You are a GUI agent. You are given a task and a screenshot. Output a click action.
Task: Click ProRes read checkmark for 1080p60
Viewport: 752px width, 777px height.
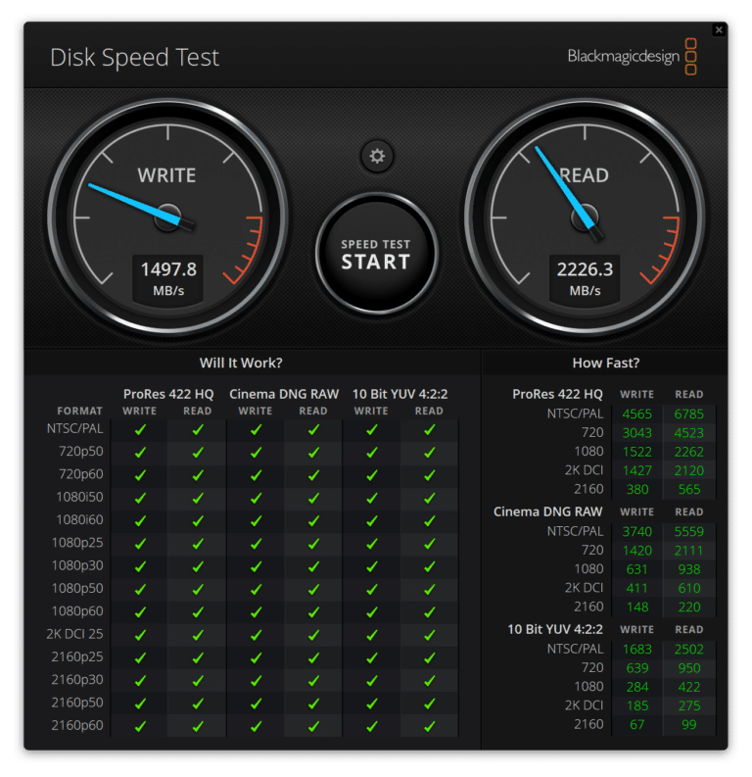(x=198, y=612)
